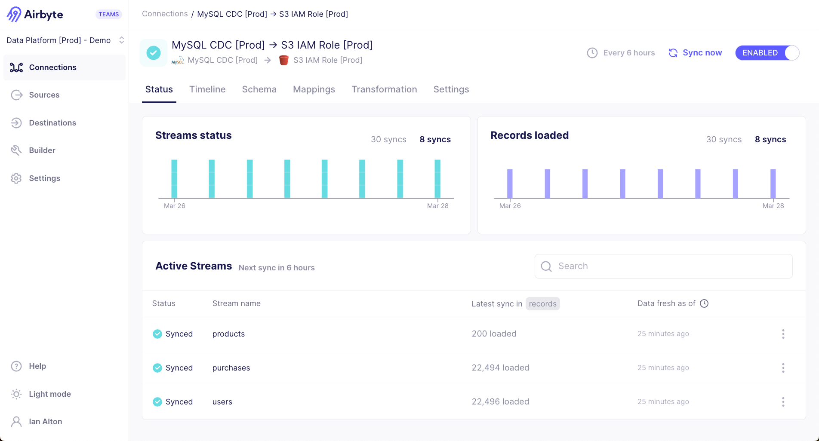Image resolution: width=819 pixels, height=441 pixels.
Task: Open Sources from the sidebar icon
Action: pyautogui.click(x=17, y=95)
